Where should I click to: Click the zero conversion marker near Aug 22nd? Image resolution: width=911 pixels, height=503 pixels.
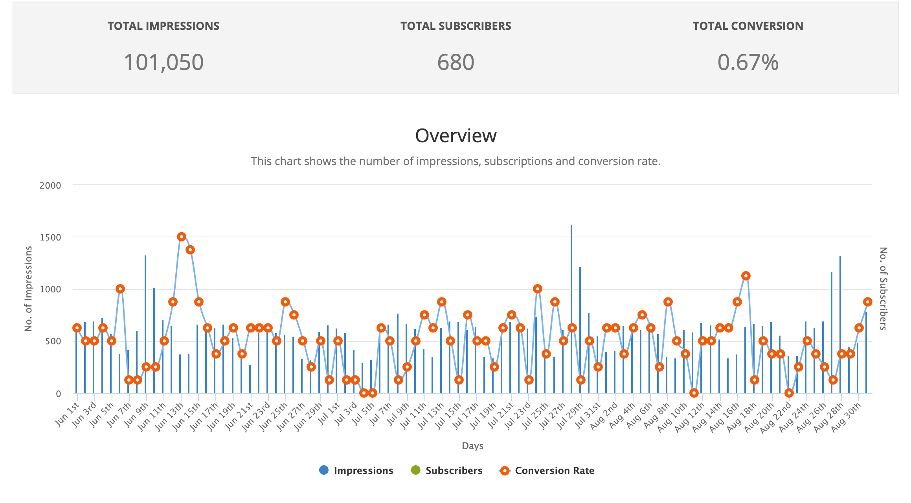pos(789,393)
